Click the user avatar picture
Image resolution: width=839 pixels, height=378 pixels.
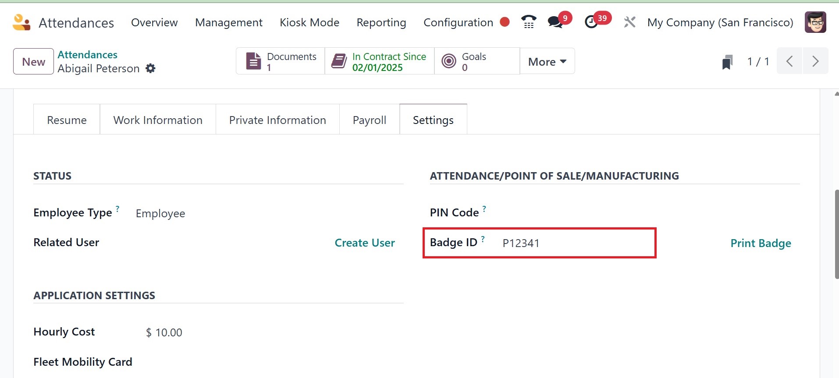pos(815,22)
